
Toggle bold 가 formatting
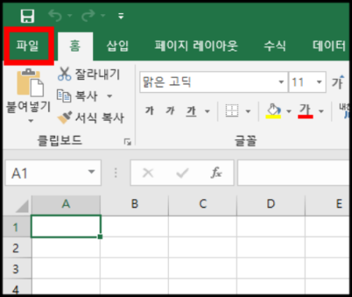(149, 111)
